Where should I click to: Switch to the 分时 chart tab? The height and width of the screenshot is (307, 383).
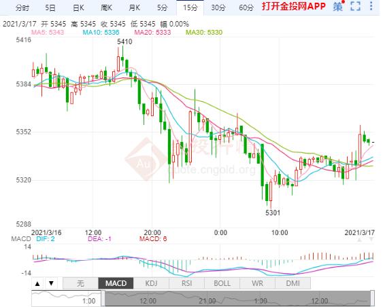[22, 7]
